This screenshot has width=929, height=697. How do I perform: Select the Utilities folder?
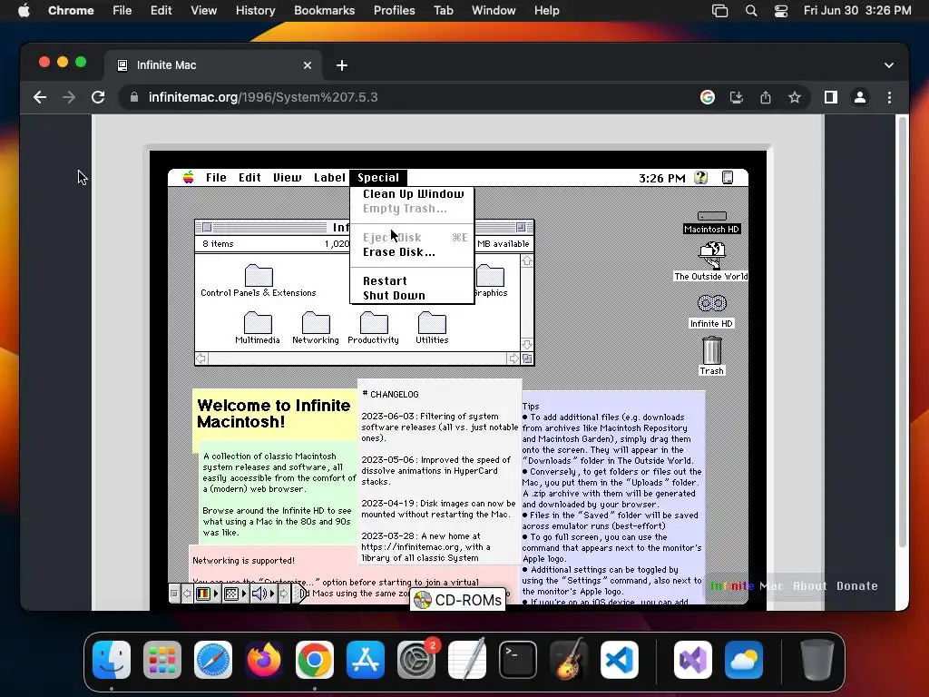432,323
